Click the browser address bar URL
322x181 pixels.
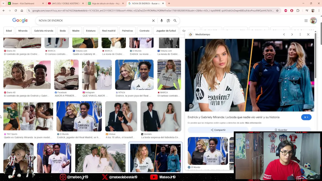[153, 11]
